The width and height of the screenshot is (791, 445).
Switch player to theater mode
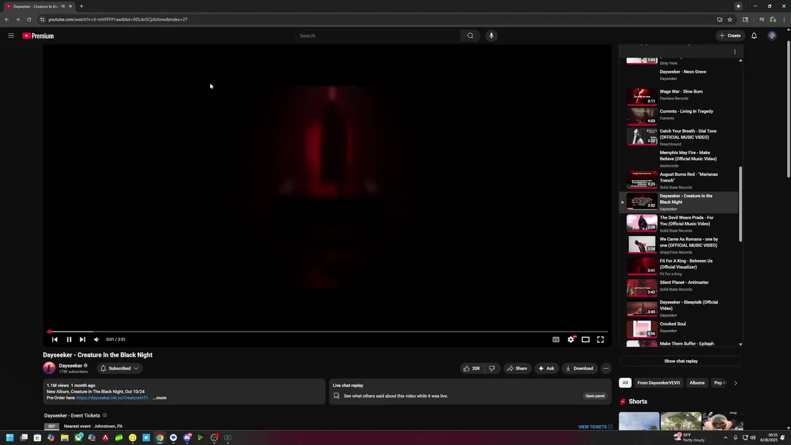[585, 339]
